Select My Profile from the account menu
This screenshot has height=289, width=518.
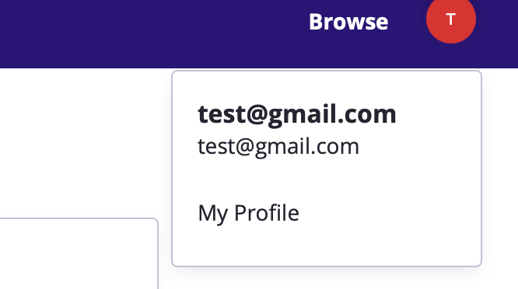coord(248,213)
